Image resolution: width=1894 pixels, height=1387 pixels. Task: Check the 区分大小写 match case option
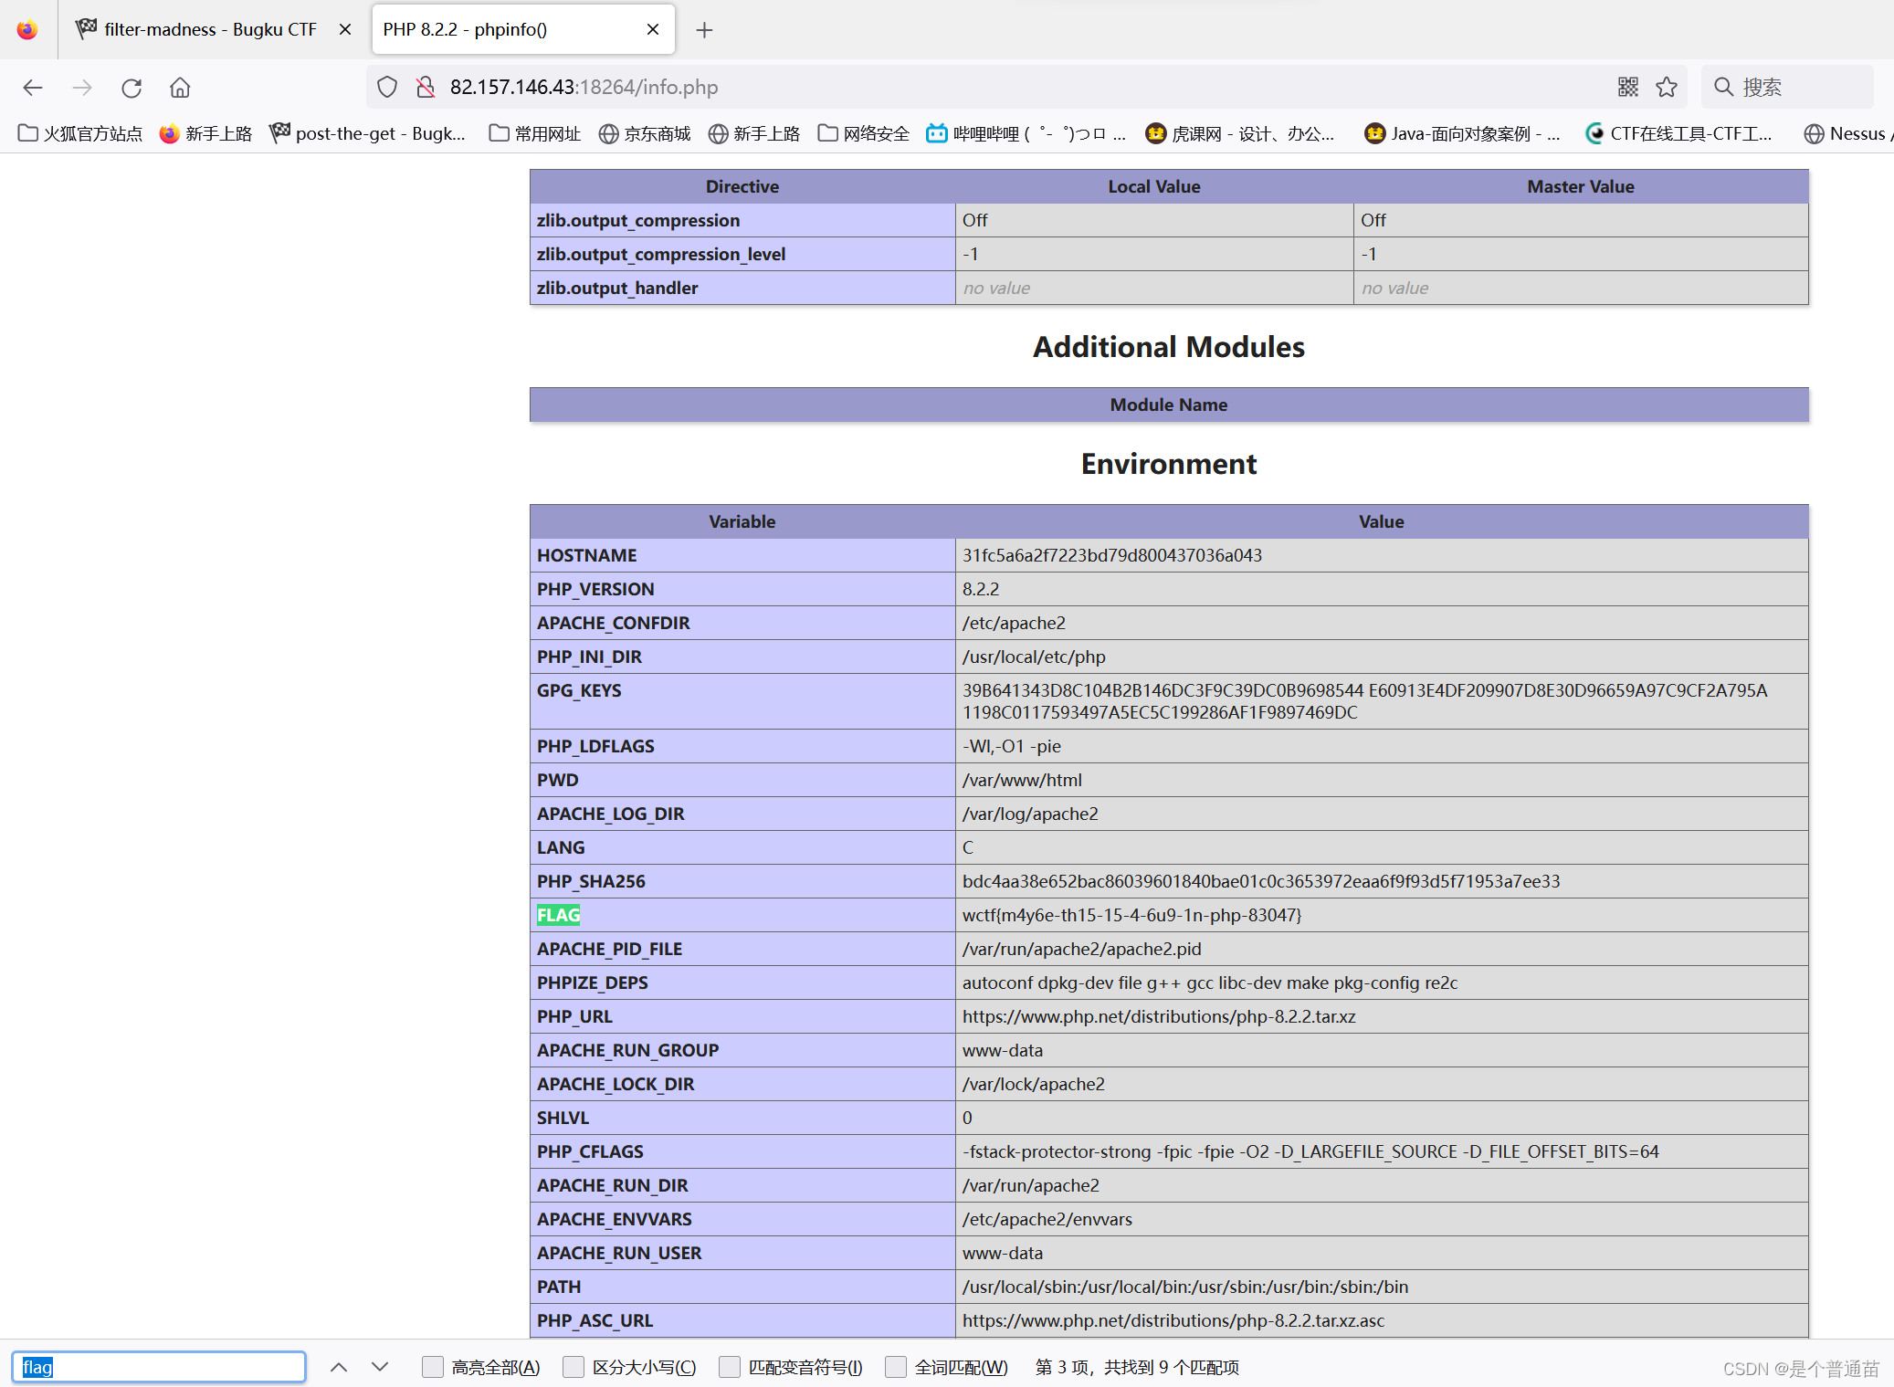[573, 1367]
